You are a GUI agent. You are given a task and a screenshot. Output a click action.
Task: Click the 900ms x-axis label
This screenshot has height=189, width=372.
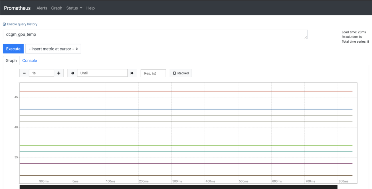coord(44,181)
